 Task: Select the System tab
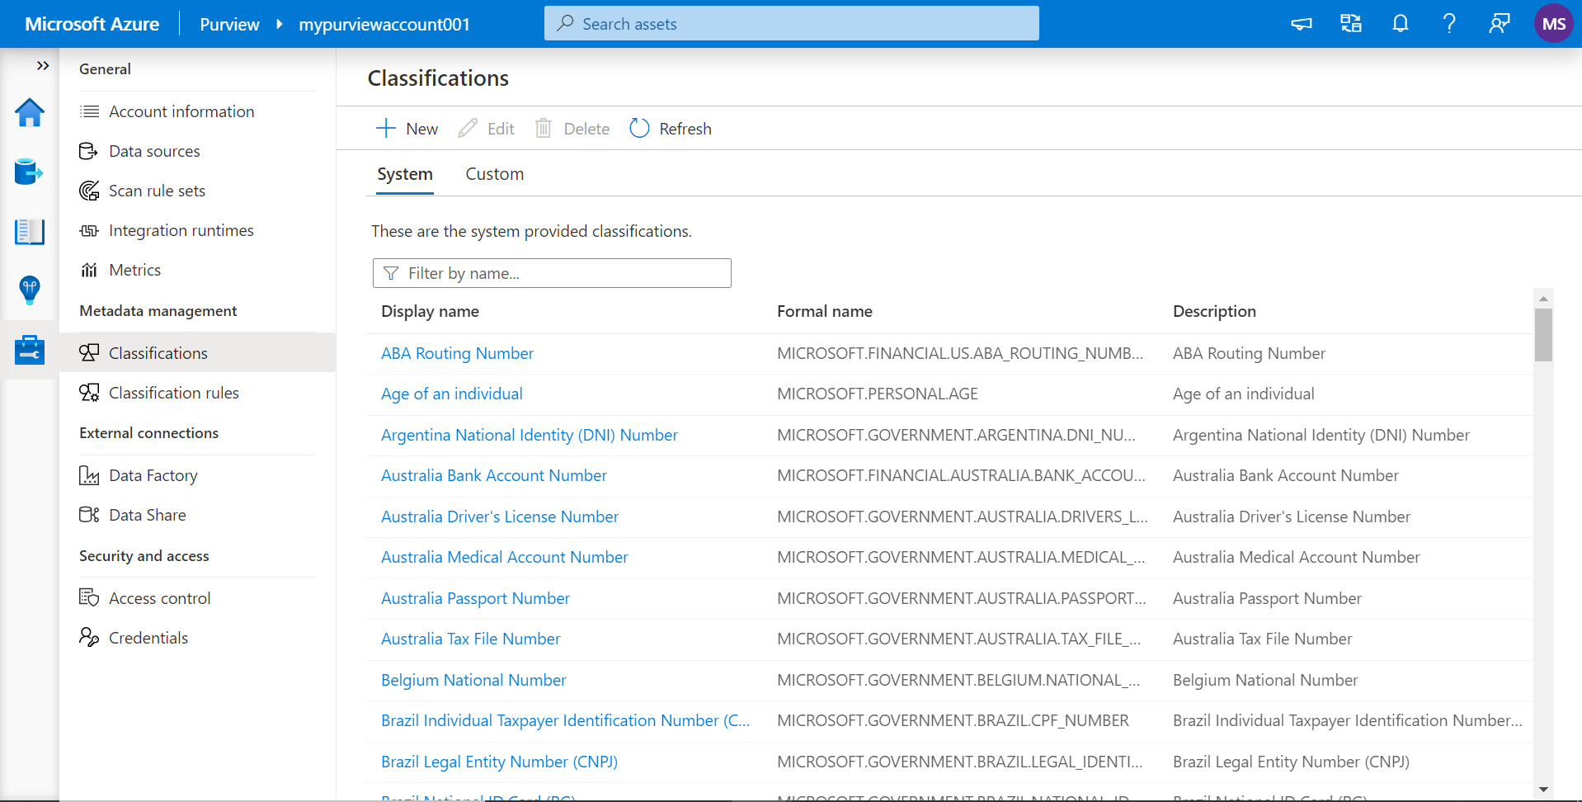(x=404, y=174)
